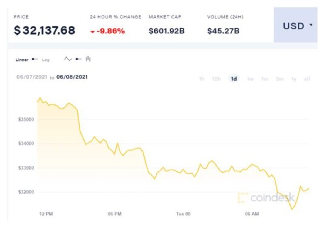Show the 1y time range
The height and width of the screenshot is (243, 324).
click(x=294, y=79)
